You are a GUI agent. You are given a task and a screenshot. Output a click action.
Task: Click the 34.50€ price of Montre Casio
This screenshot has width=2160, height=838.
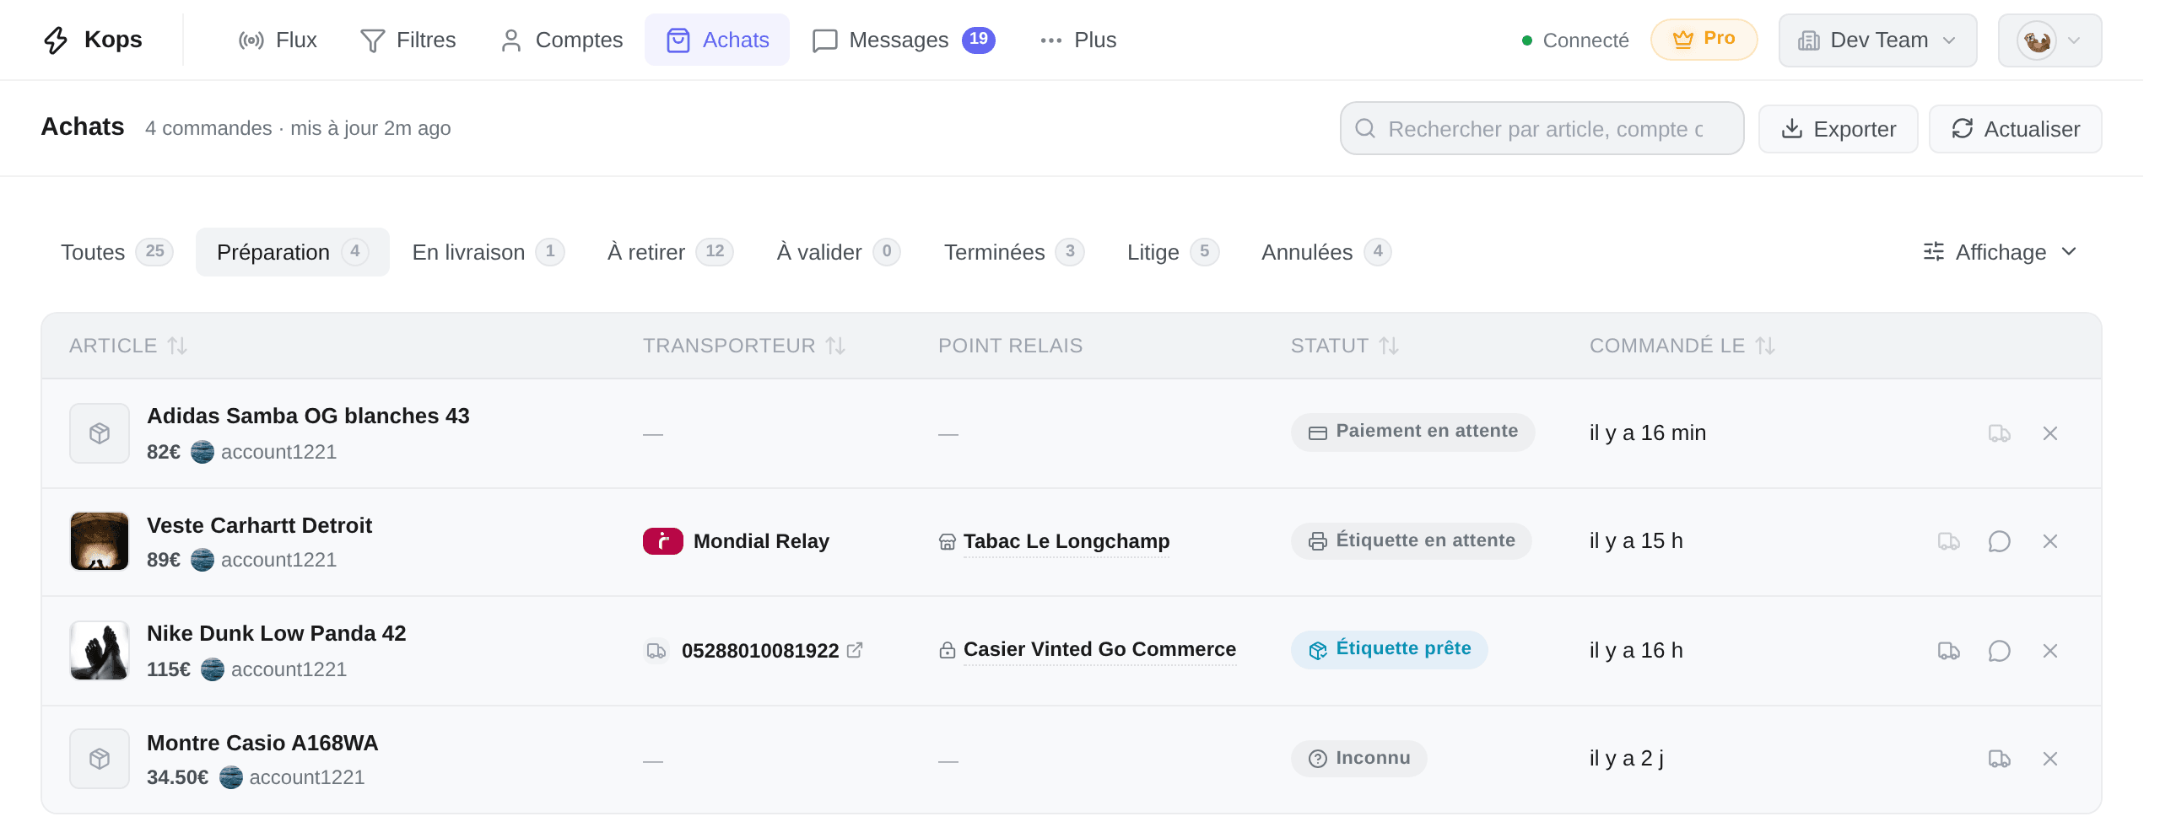tap(177, 777)
